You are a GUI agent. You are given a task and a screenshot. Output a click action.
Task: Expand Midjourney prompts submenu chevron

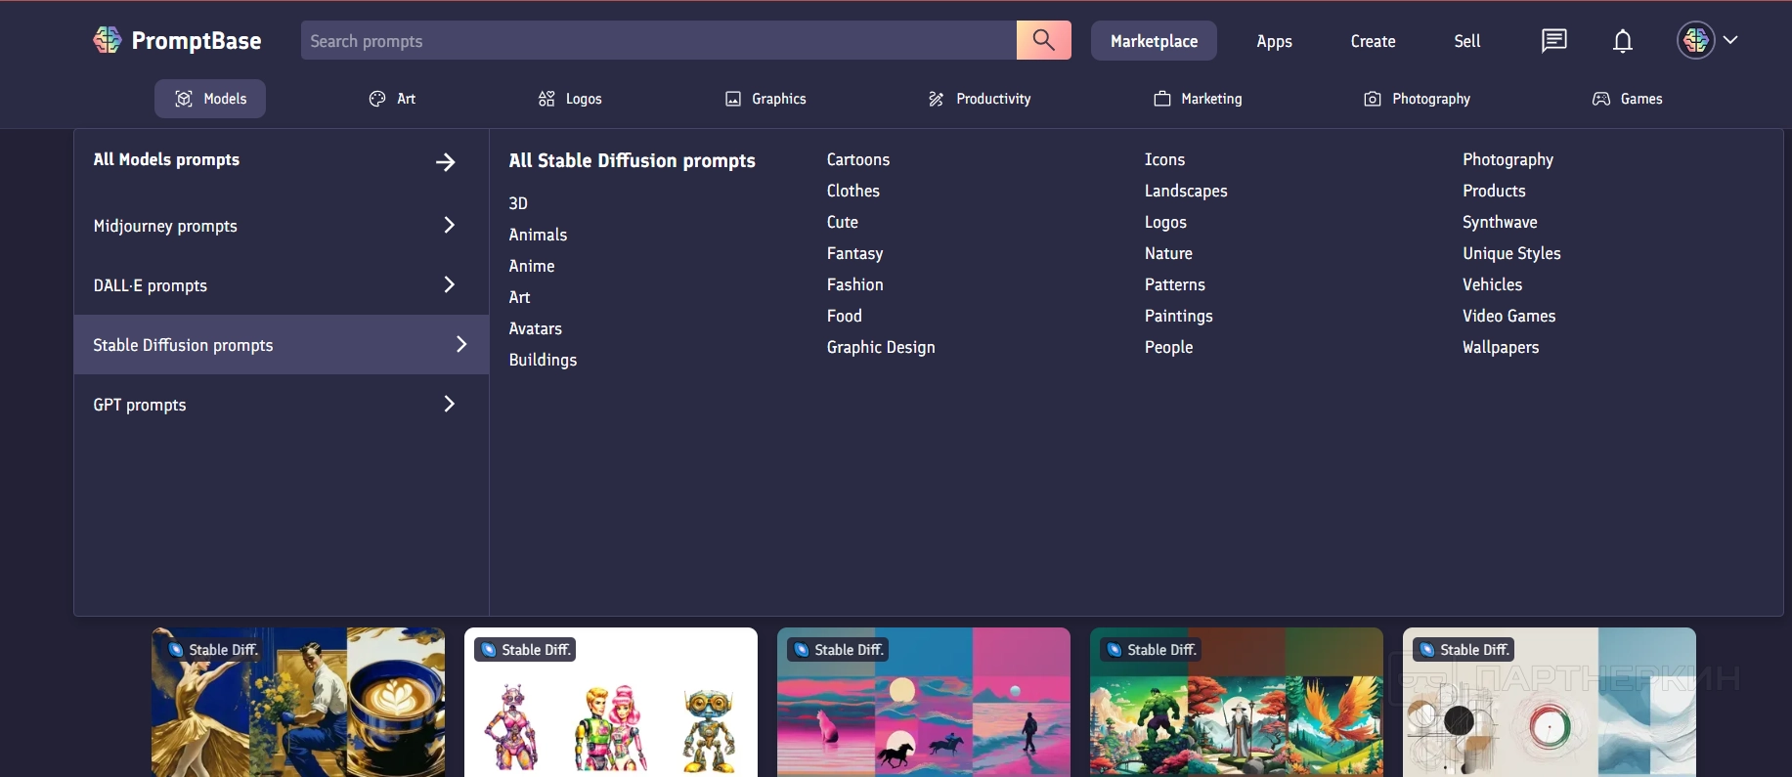(450, 225)
